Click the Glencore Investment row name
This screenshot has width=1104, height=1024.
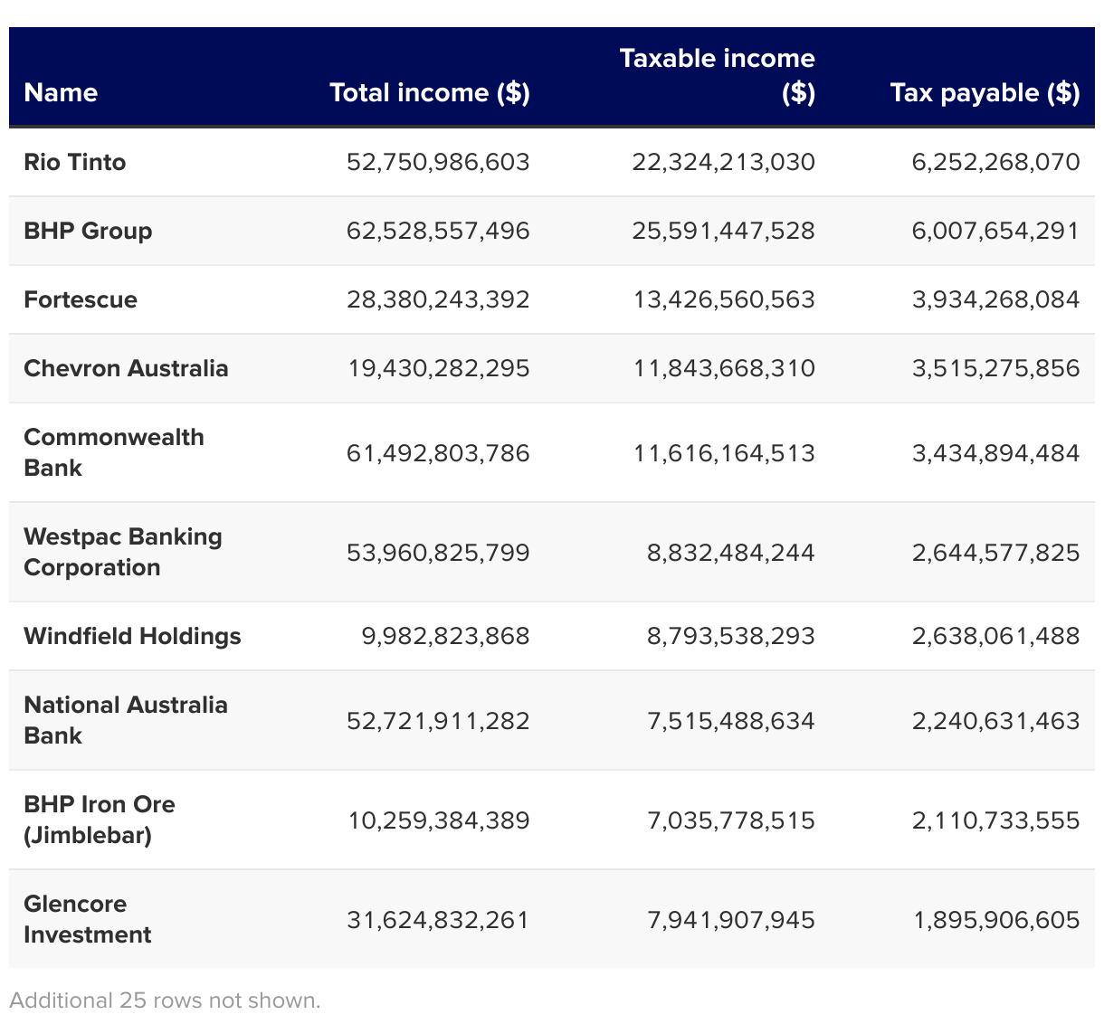click(88, 919)
